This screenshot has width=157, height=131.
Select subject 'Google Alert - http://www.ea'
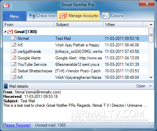point(78,58)
